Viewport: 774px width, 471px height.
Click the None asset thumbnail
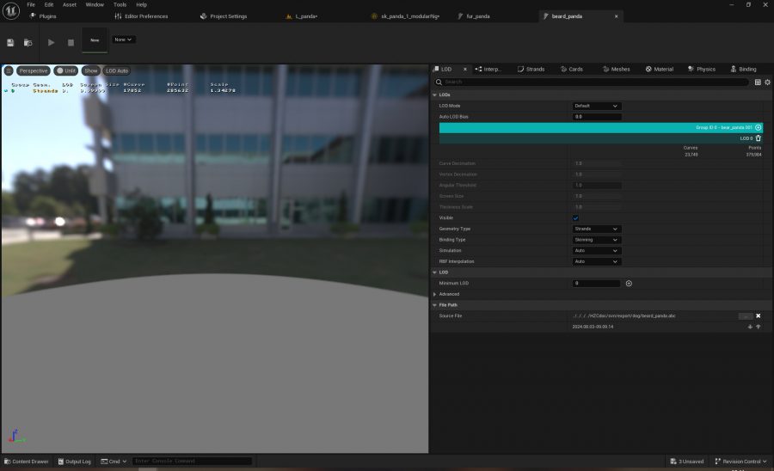coord(95,40)
